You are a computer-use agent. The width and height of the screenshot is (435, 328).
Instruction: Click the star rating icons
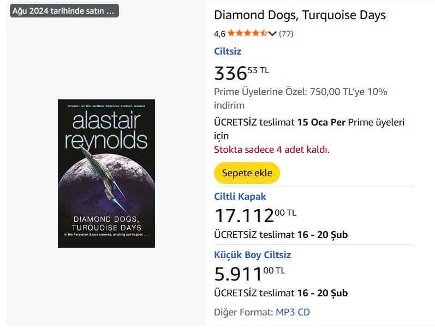[x=247, y=33]
